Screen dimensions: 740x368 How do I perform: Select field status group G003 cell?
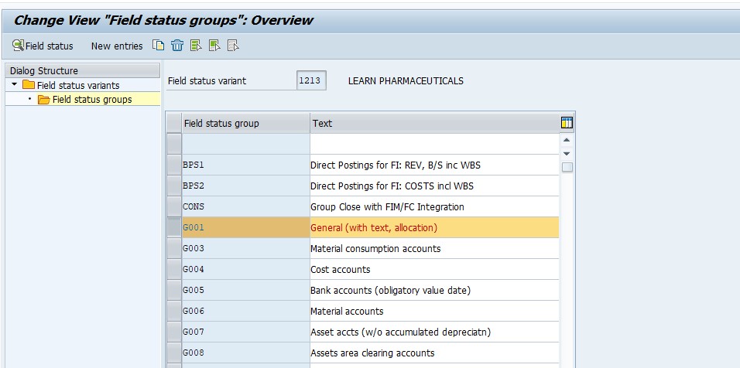(x=246, y=248)
